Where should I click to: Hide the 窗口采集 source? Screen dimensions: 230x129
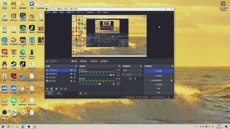point(71,81)
